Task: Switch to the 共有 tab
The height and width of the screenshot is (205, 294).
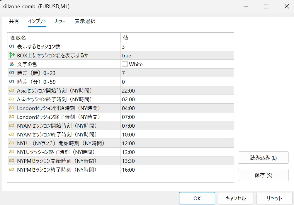Action: [14, 21]
